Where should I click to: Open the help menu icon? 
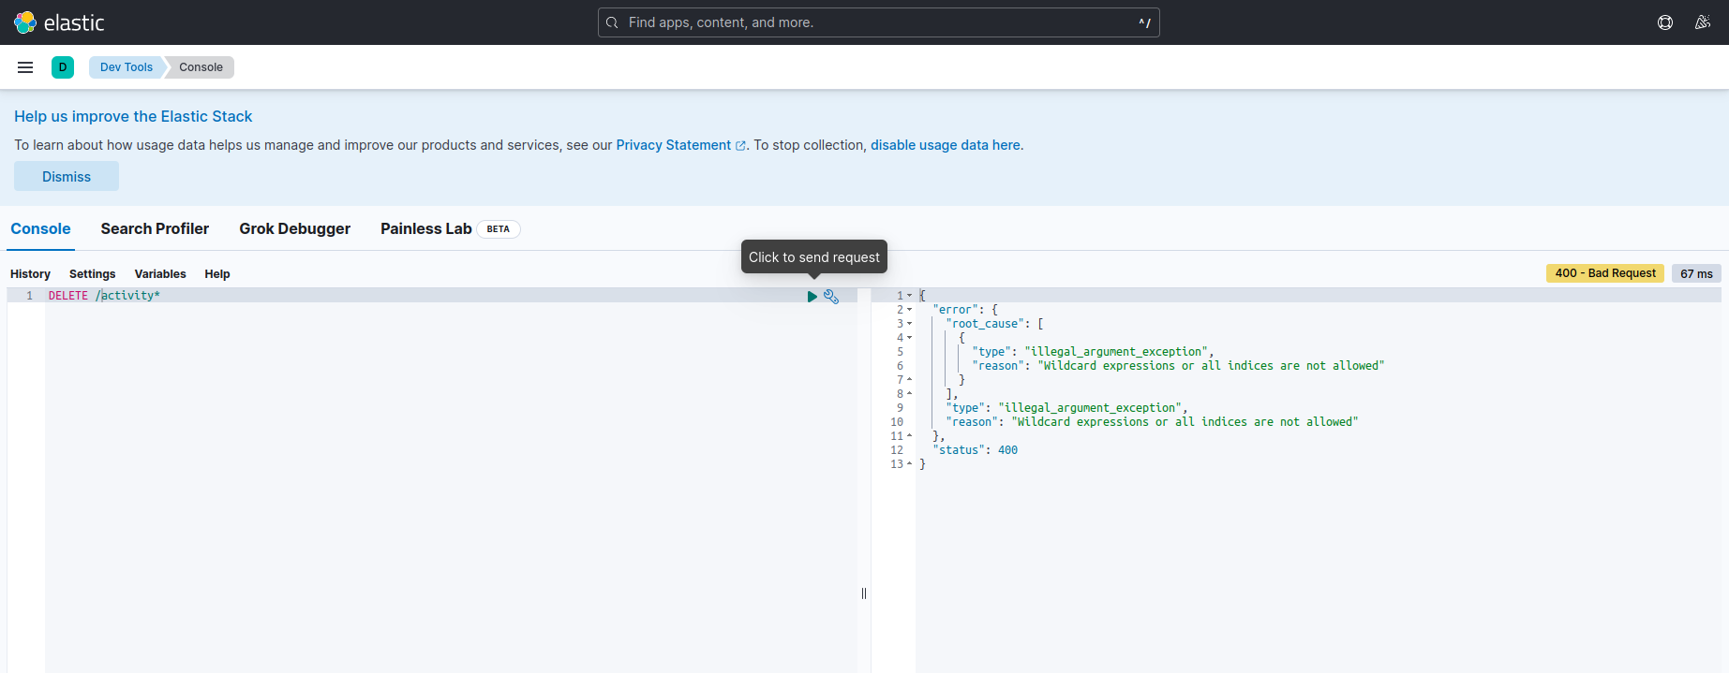[1665, 22]
